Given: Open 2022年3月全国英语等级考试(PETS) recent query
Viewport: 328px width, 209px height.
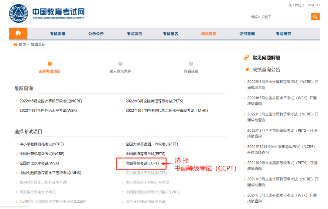Looking at the screenshot, I should [x=154, y=101].
